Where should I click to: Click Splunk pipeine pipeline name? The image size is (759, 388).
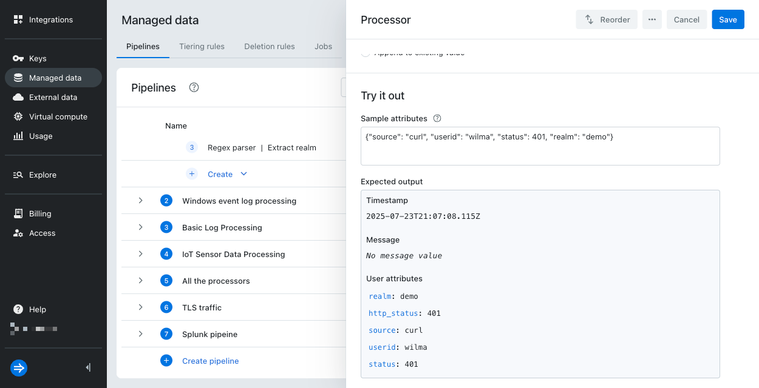210,334
